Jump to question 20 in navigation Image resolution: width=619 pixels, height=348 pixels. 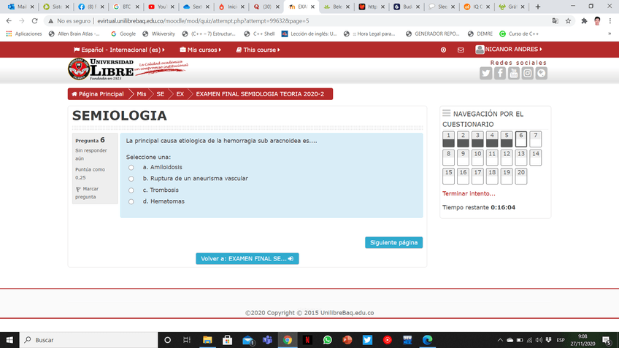click(x=521, y=177)
